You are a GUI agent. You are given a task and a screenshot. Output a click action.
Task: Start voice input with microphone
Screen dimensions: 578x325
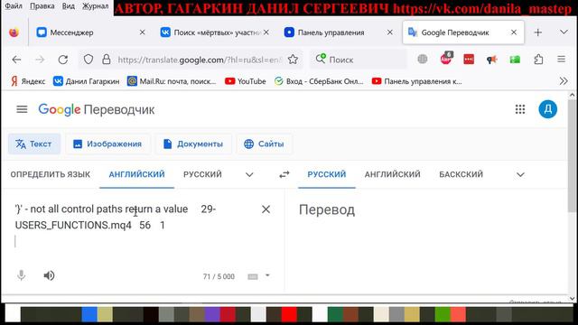click(x=22, y=275)
